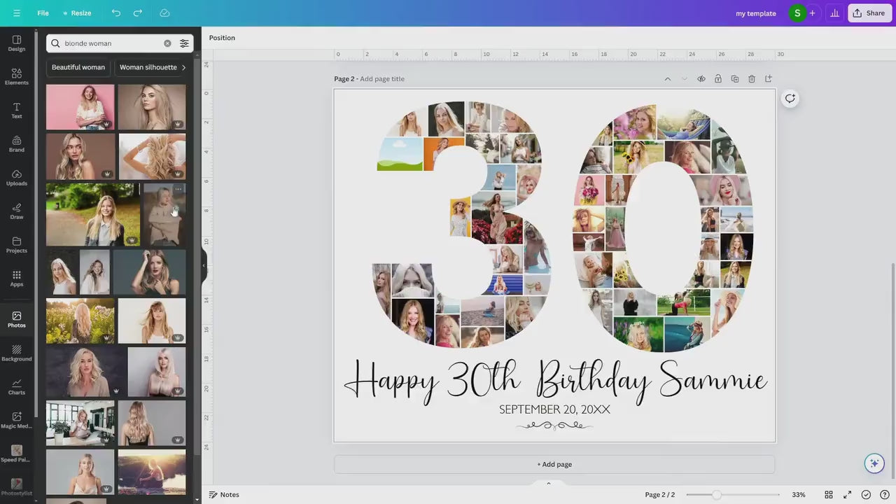Clear the blonde woman search query
The height and width of the screenshot is (504, 896).
click(167, 43)
